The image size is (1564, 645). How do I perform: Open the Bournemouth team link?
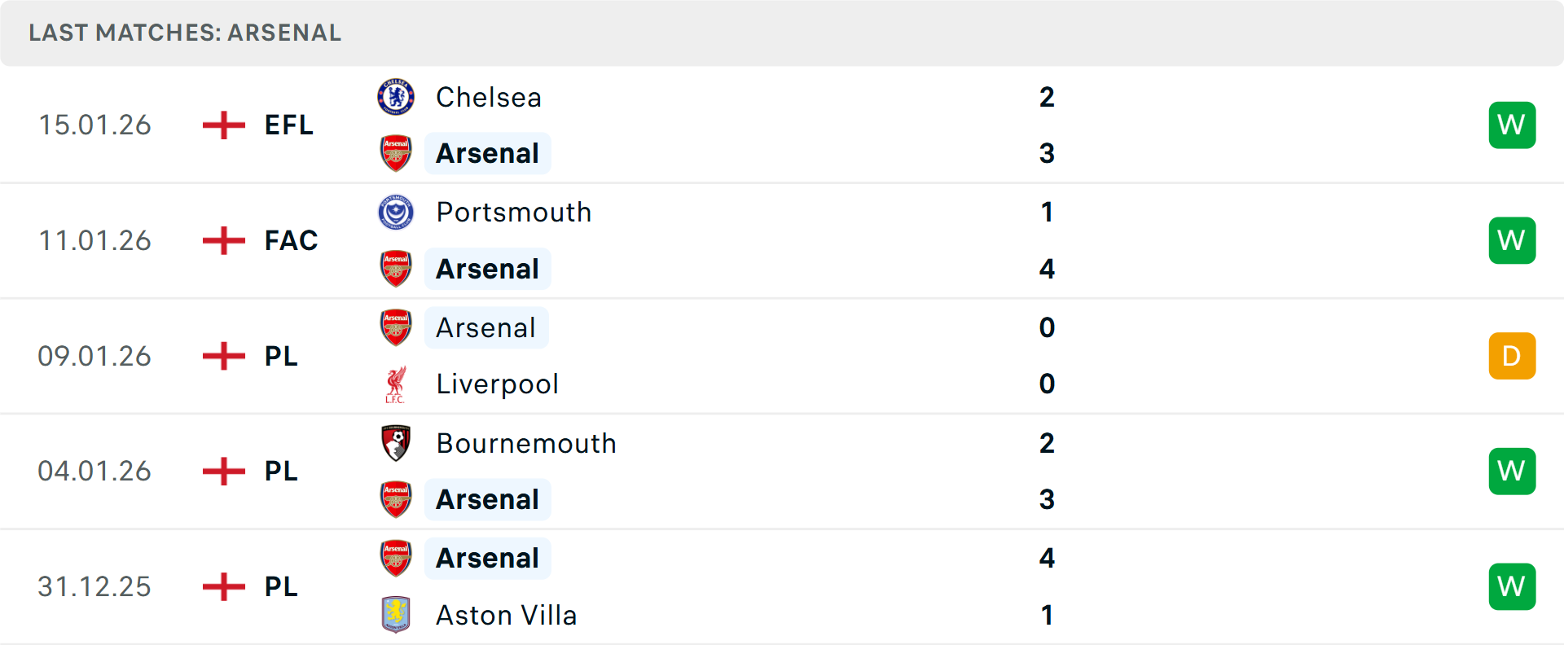point(526,444)
